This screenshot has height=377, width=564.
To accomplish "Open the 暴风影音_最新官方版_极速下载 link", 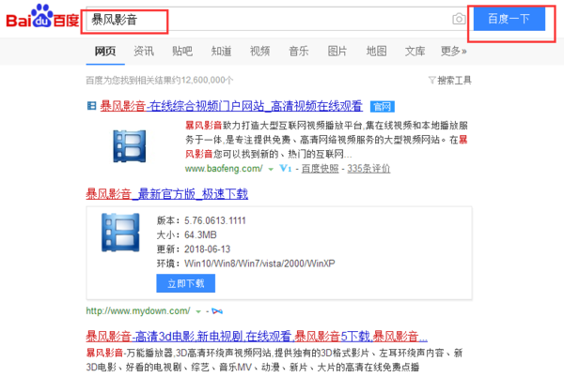I will tap(167, 194).
